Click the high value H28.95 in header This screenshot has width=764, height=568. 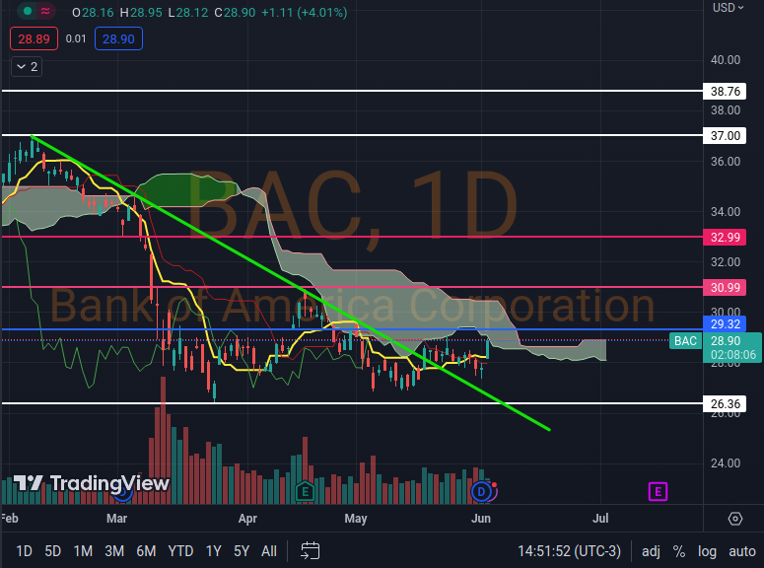pos(141,12)
